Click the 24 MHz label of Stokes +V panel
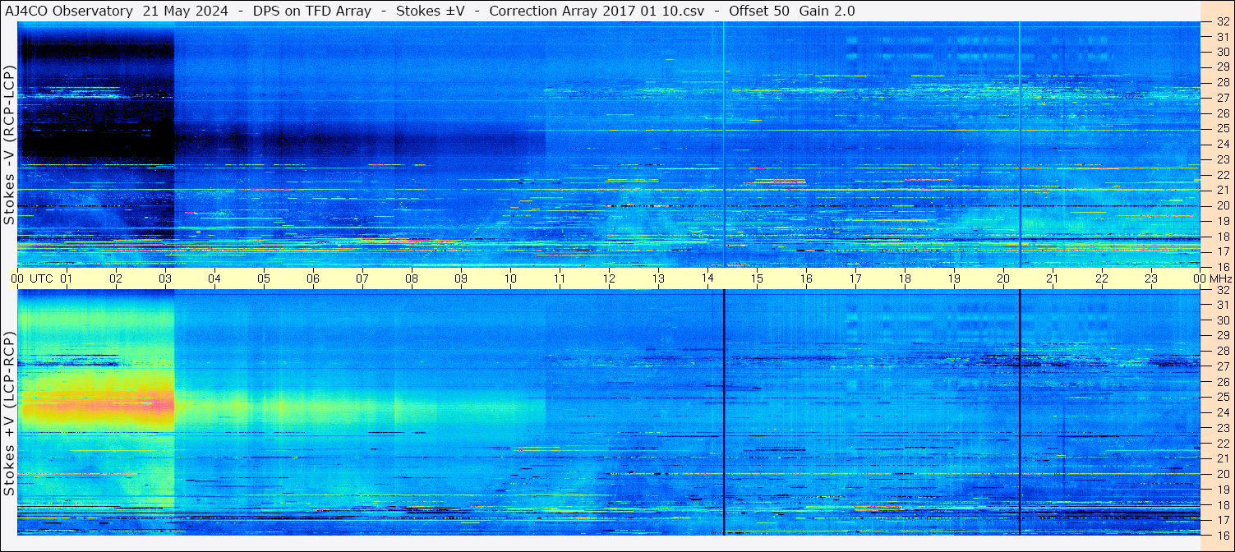This screenshot has height=552, width=1235. tap(1223, 412)
